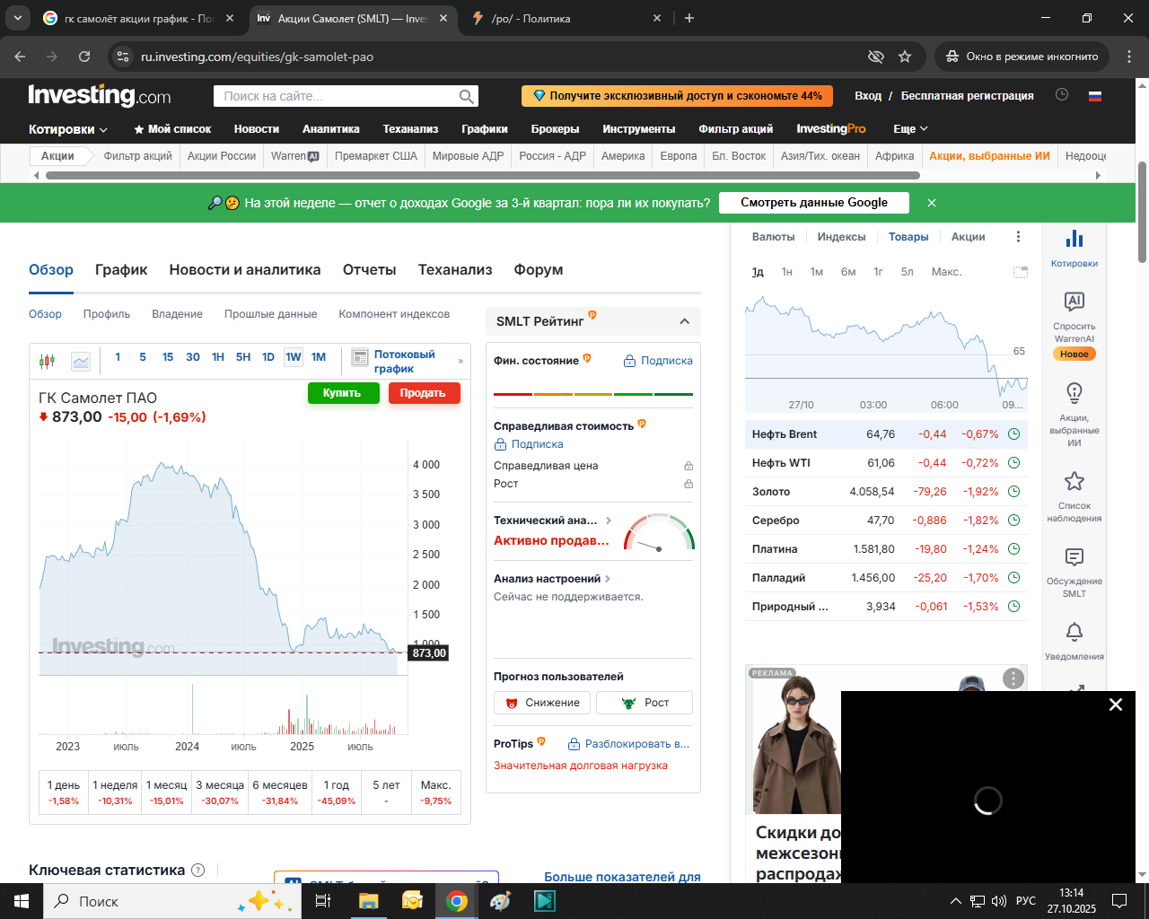This screenshot has width=1149, height=919.
Task: Open the Investing.com logo home link
Action: [x=100, y=95]
